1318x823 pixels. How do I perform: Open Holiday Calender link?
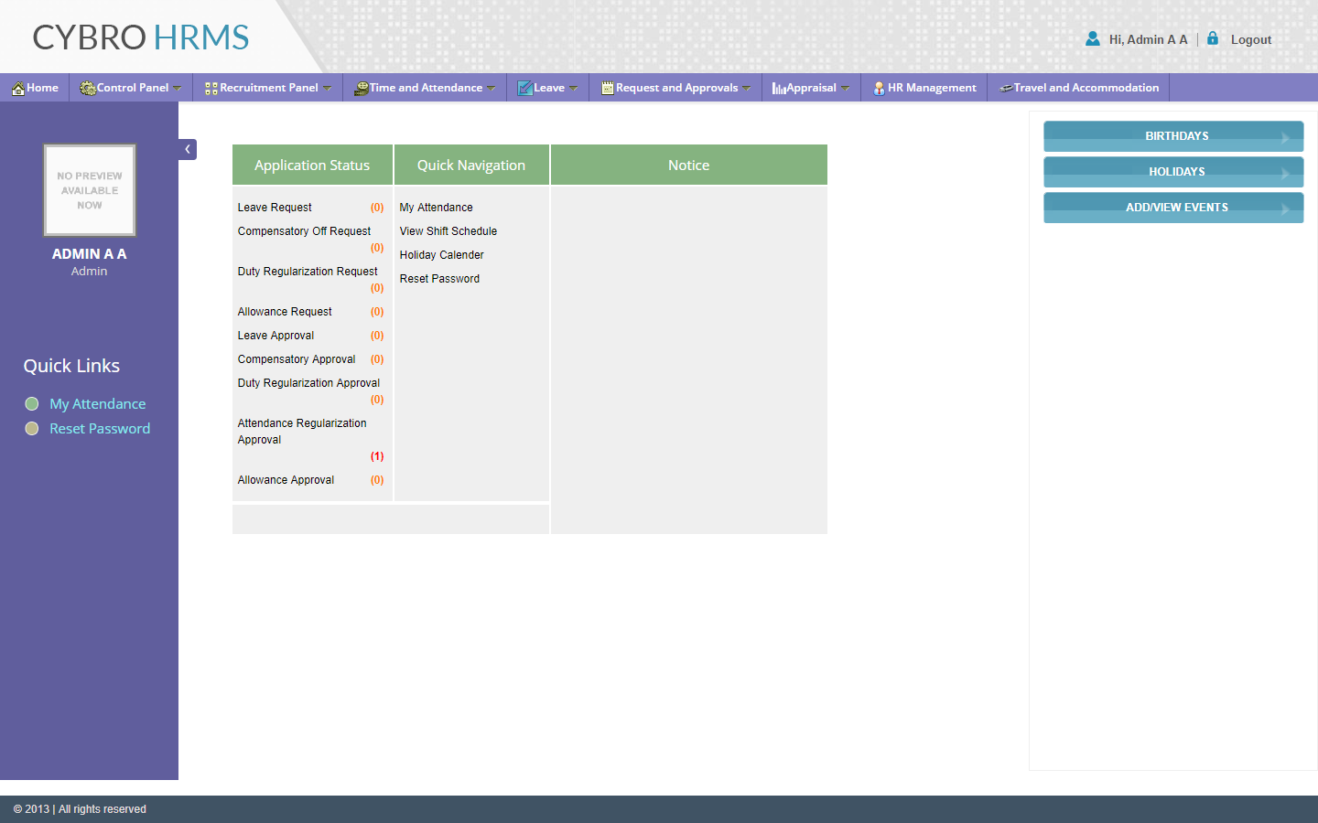coord(441,255)
